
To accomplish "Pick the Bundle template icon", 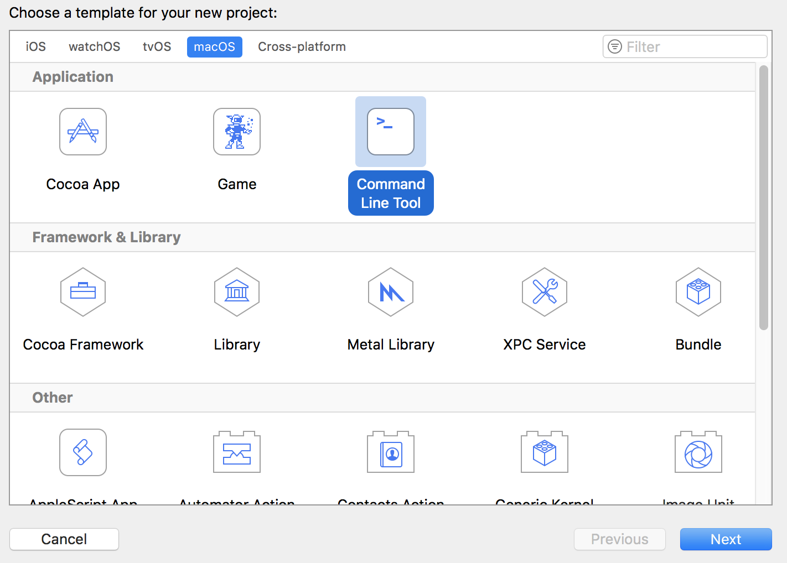I will coord(698,292).
